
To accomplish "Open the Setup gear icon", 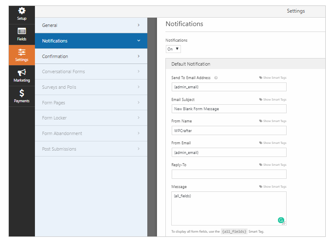I will (x=22, y=11).
